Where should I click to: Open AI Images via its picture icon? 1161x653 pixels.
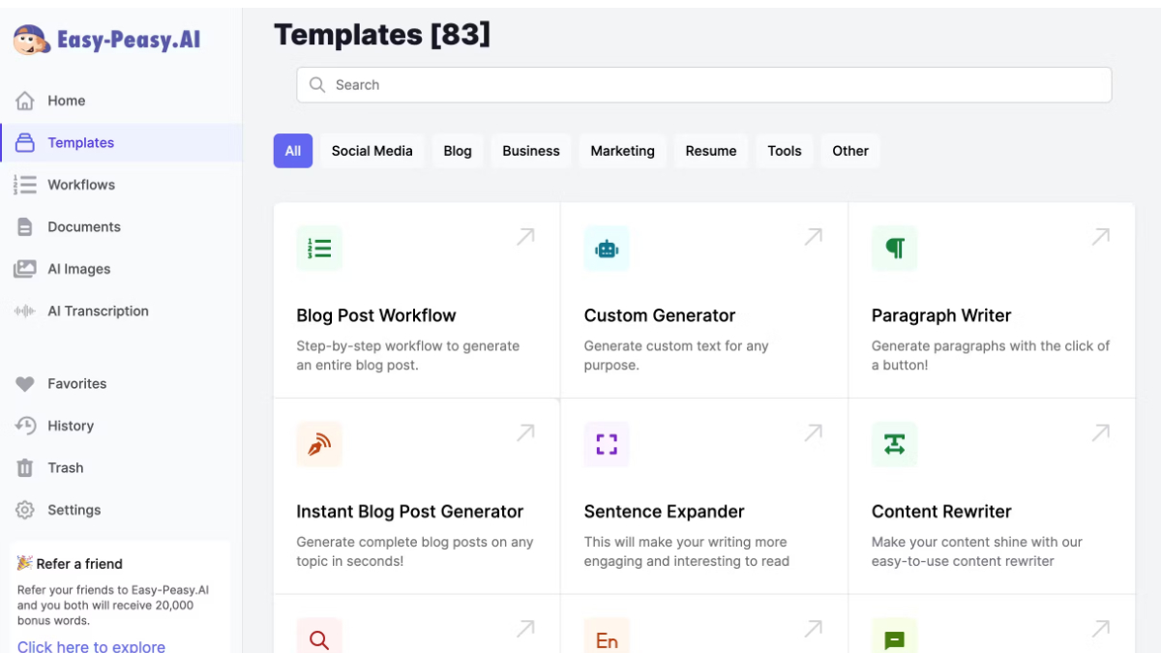click(x=25, y=269)
